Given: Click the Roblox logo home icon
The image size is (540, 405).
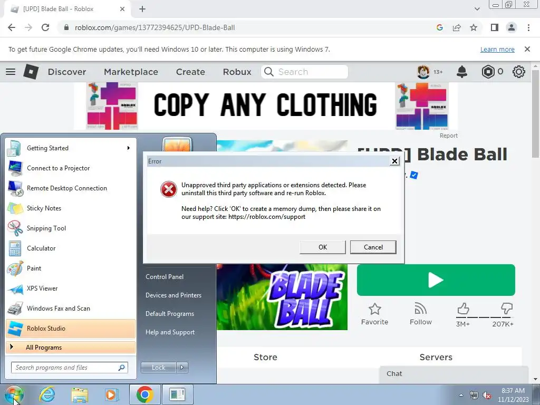Looking at the screenshot, I should tap(31, 72).
